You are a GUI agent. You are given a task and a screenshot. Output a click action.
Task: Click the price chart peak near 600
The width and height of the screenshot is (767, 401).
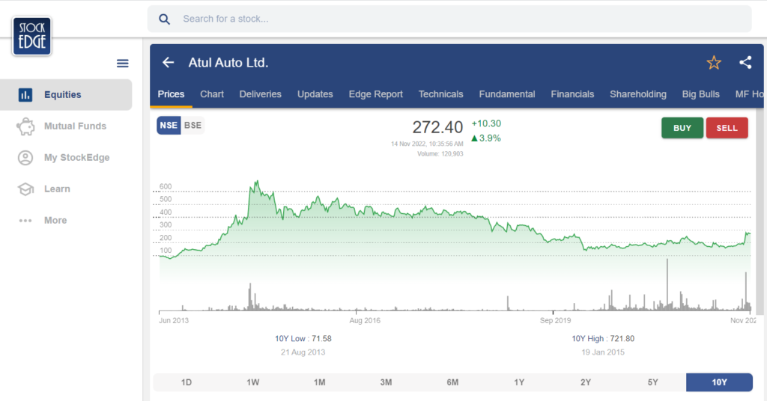click(256, 183)
